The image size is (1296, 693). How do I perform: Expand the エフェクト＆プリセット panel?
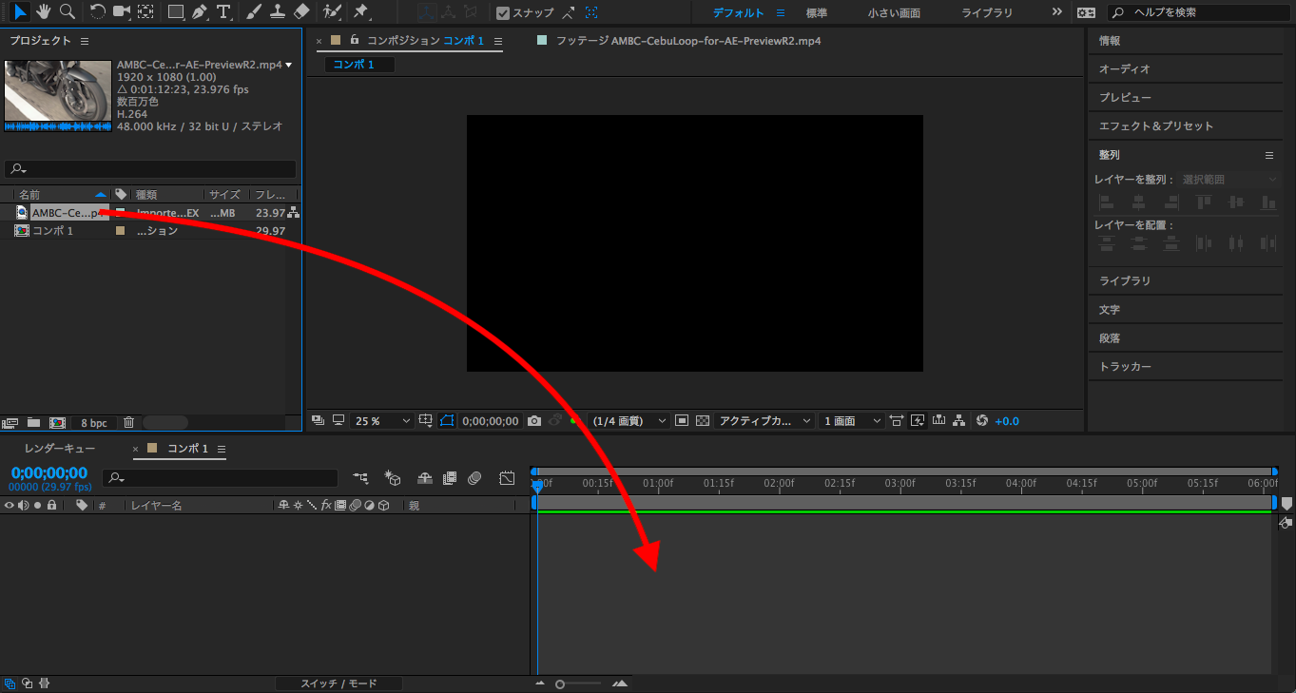coord(1156,126)
